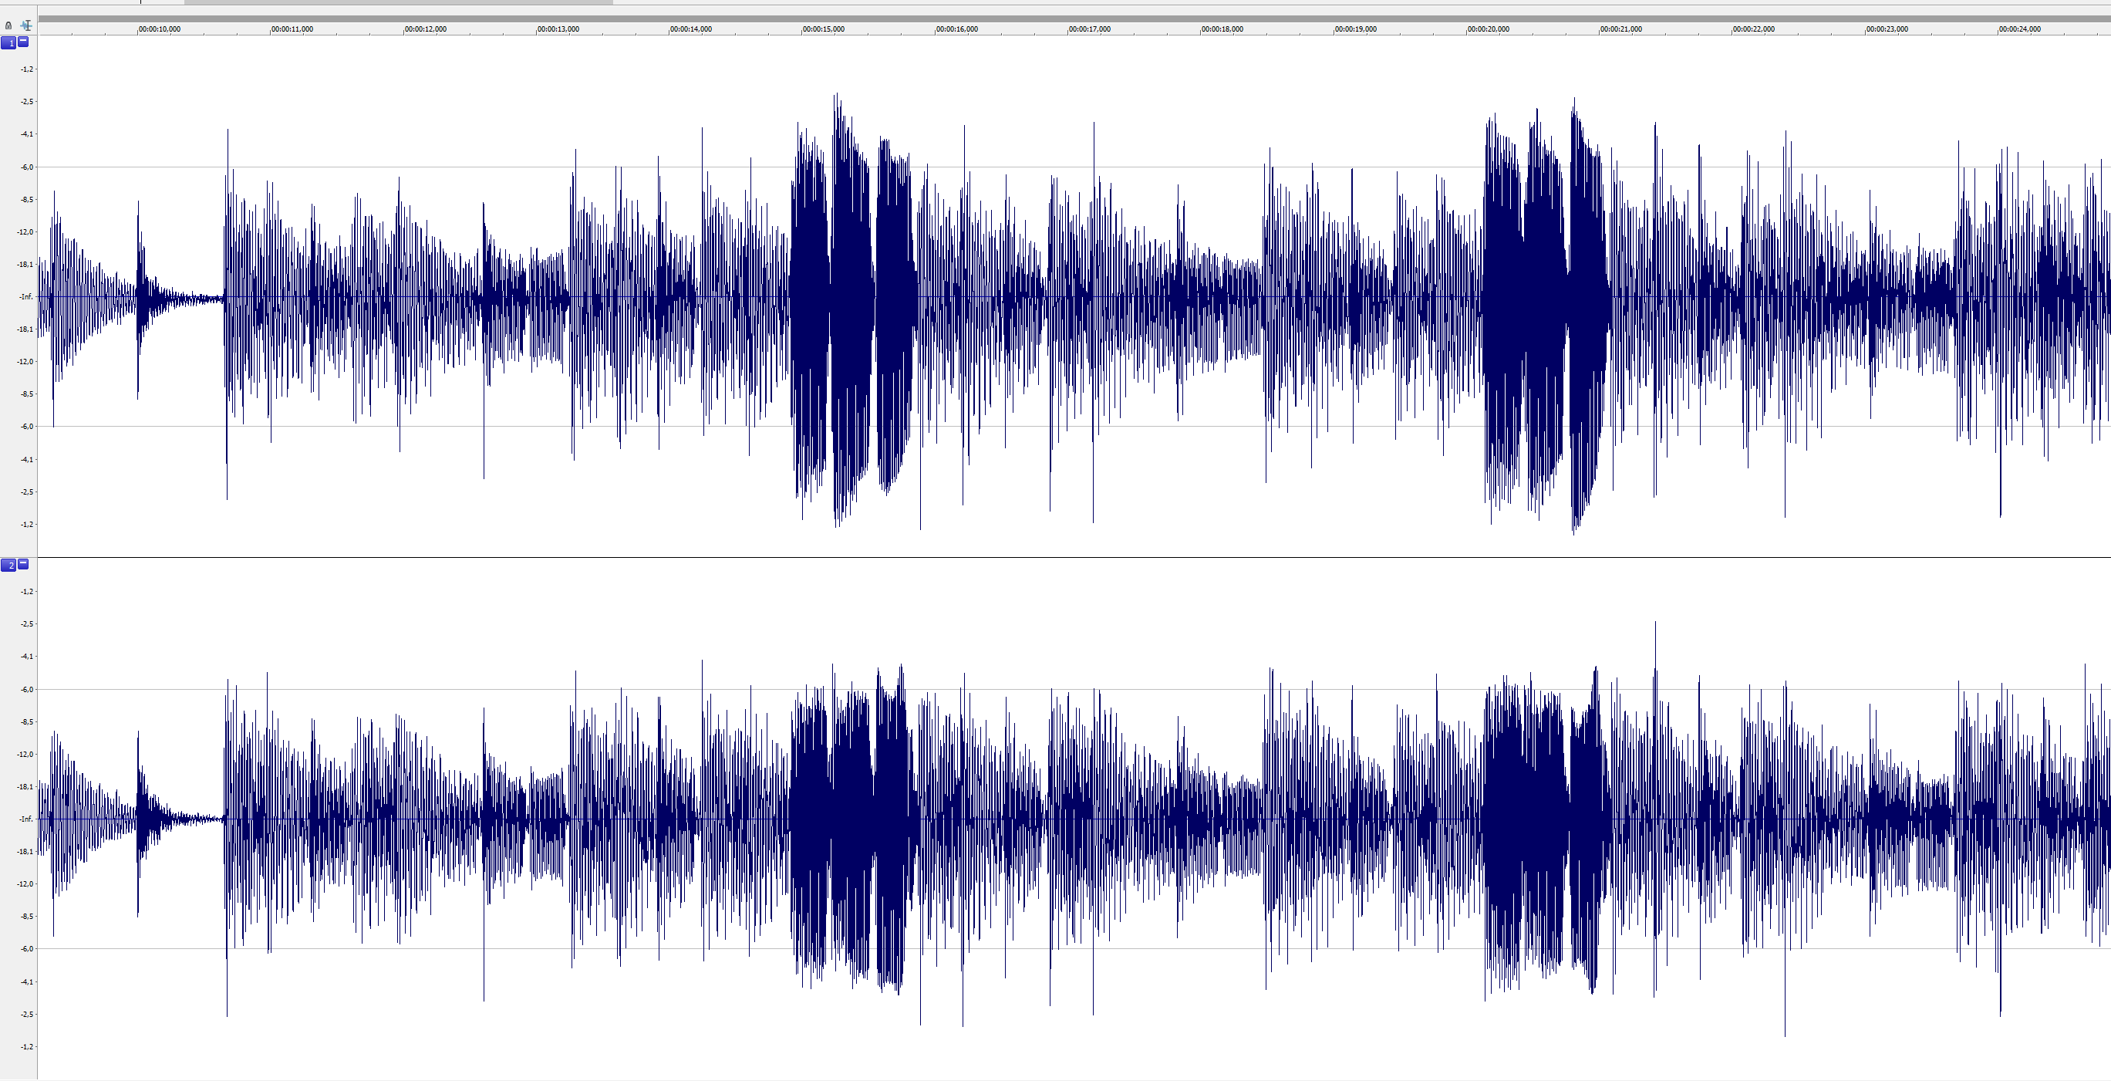Collapse channel 2 with the minus button
2111x1081 pixels.
click(x=23, y=564)
